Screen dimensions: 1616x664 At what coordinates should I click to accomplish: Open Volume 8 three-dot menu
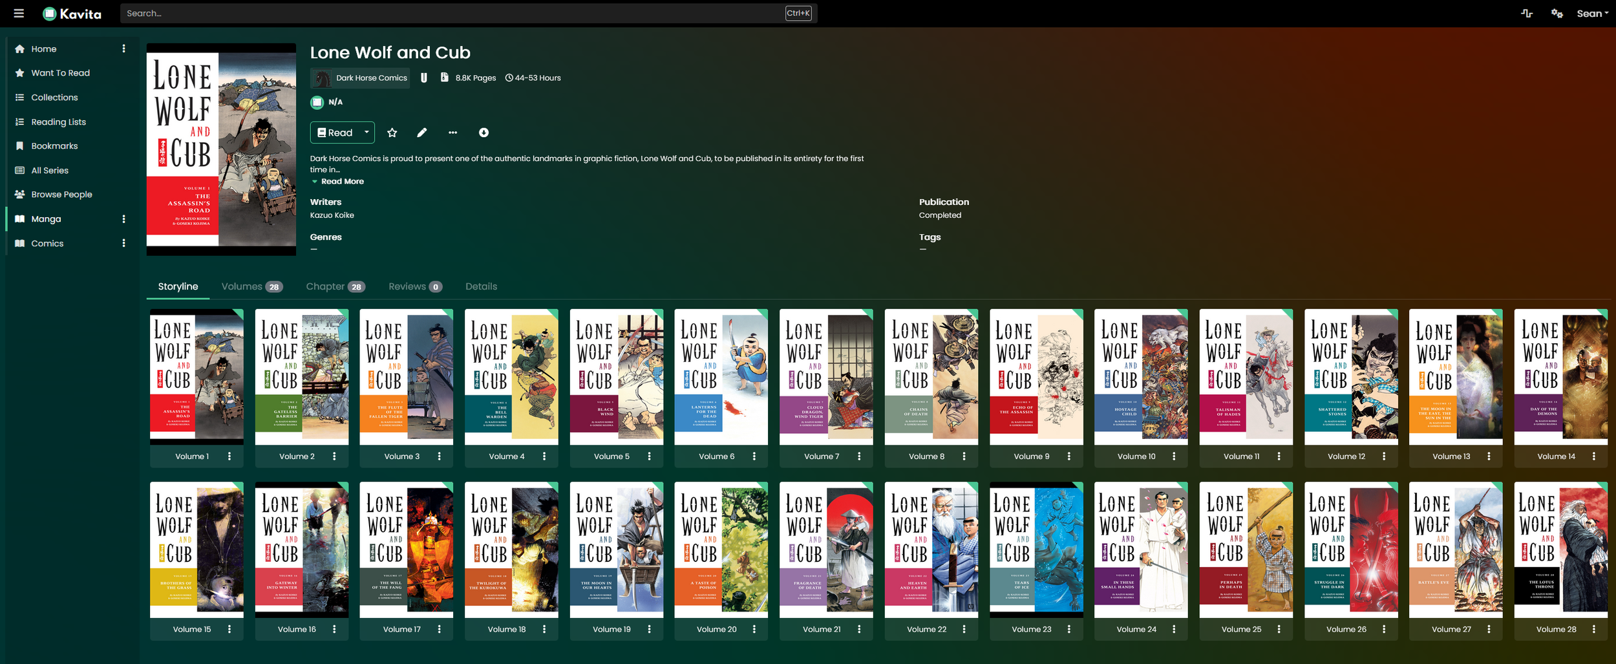pyautogui.click(x=964, y=456)
